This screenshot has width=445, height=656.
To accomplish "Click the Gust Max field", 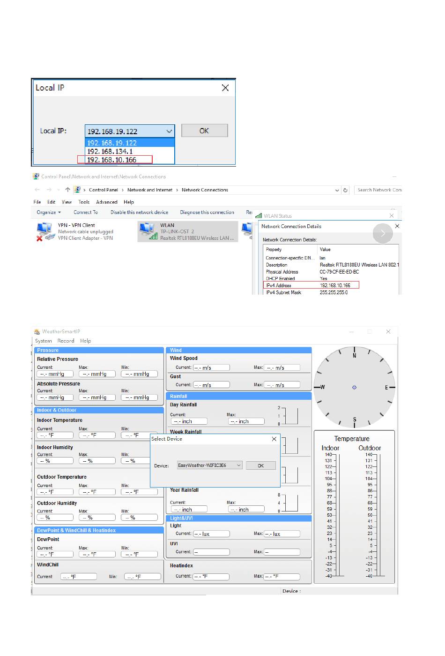I will click(x=282, y=385).
